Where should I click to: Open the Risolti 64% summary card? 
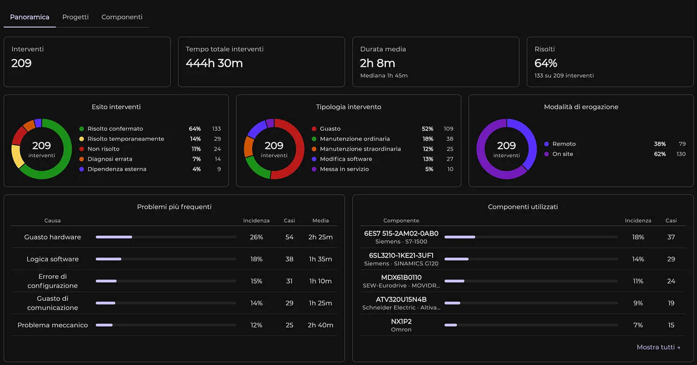[610, 62]
